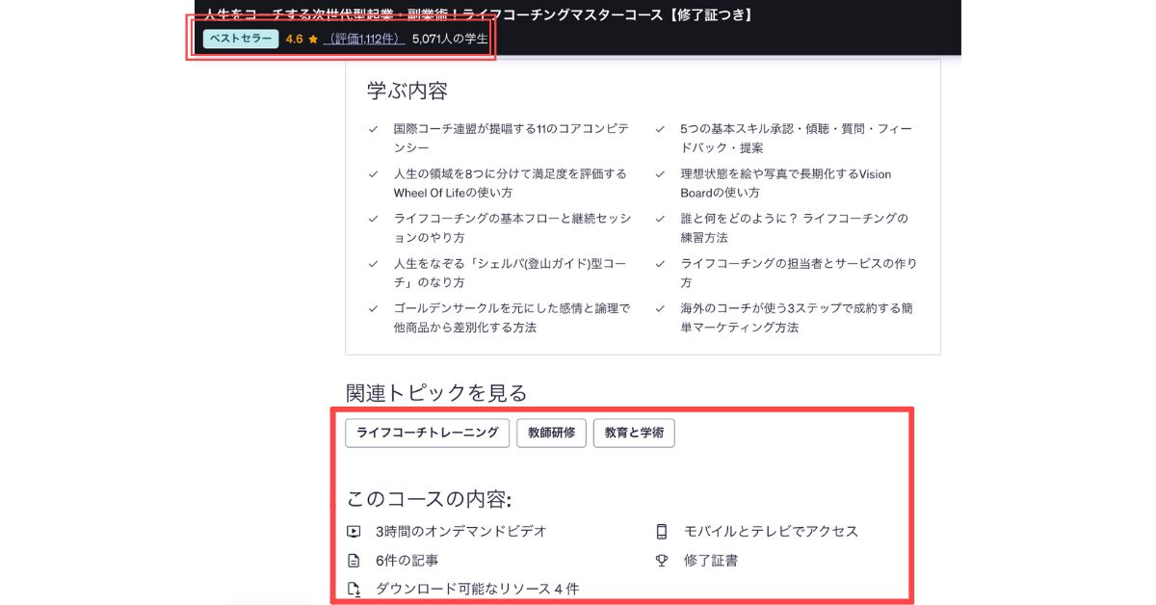
Task: Open the 教育と学術 topic button
Action: click(x=634, y=433)
